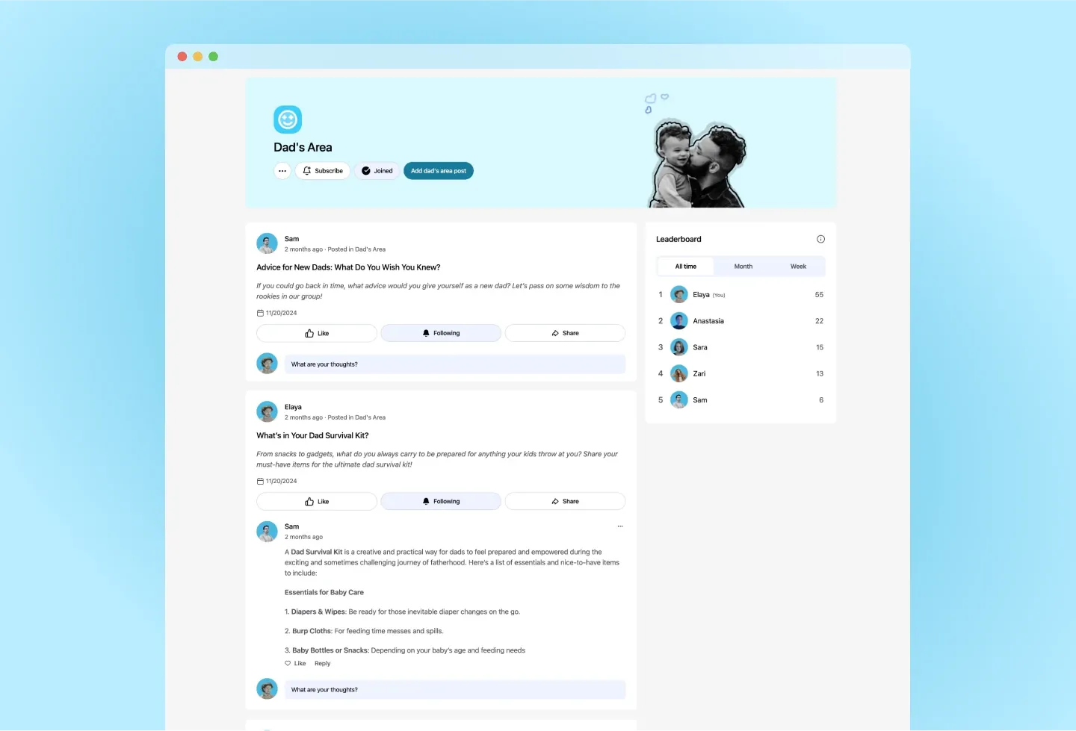
Task: Toggle Following on Advice for New Dads post
Action: pos(441,333)
